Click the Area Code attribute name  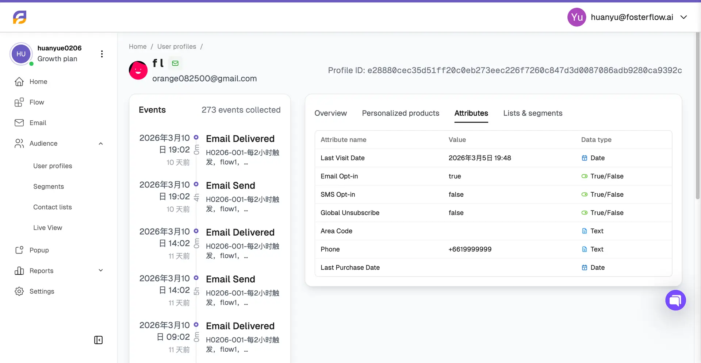coord(336,231)
